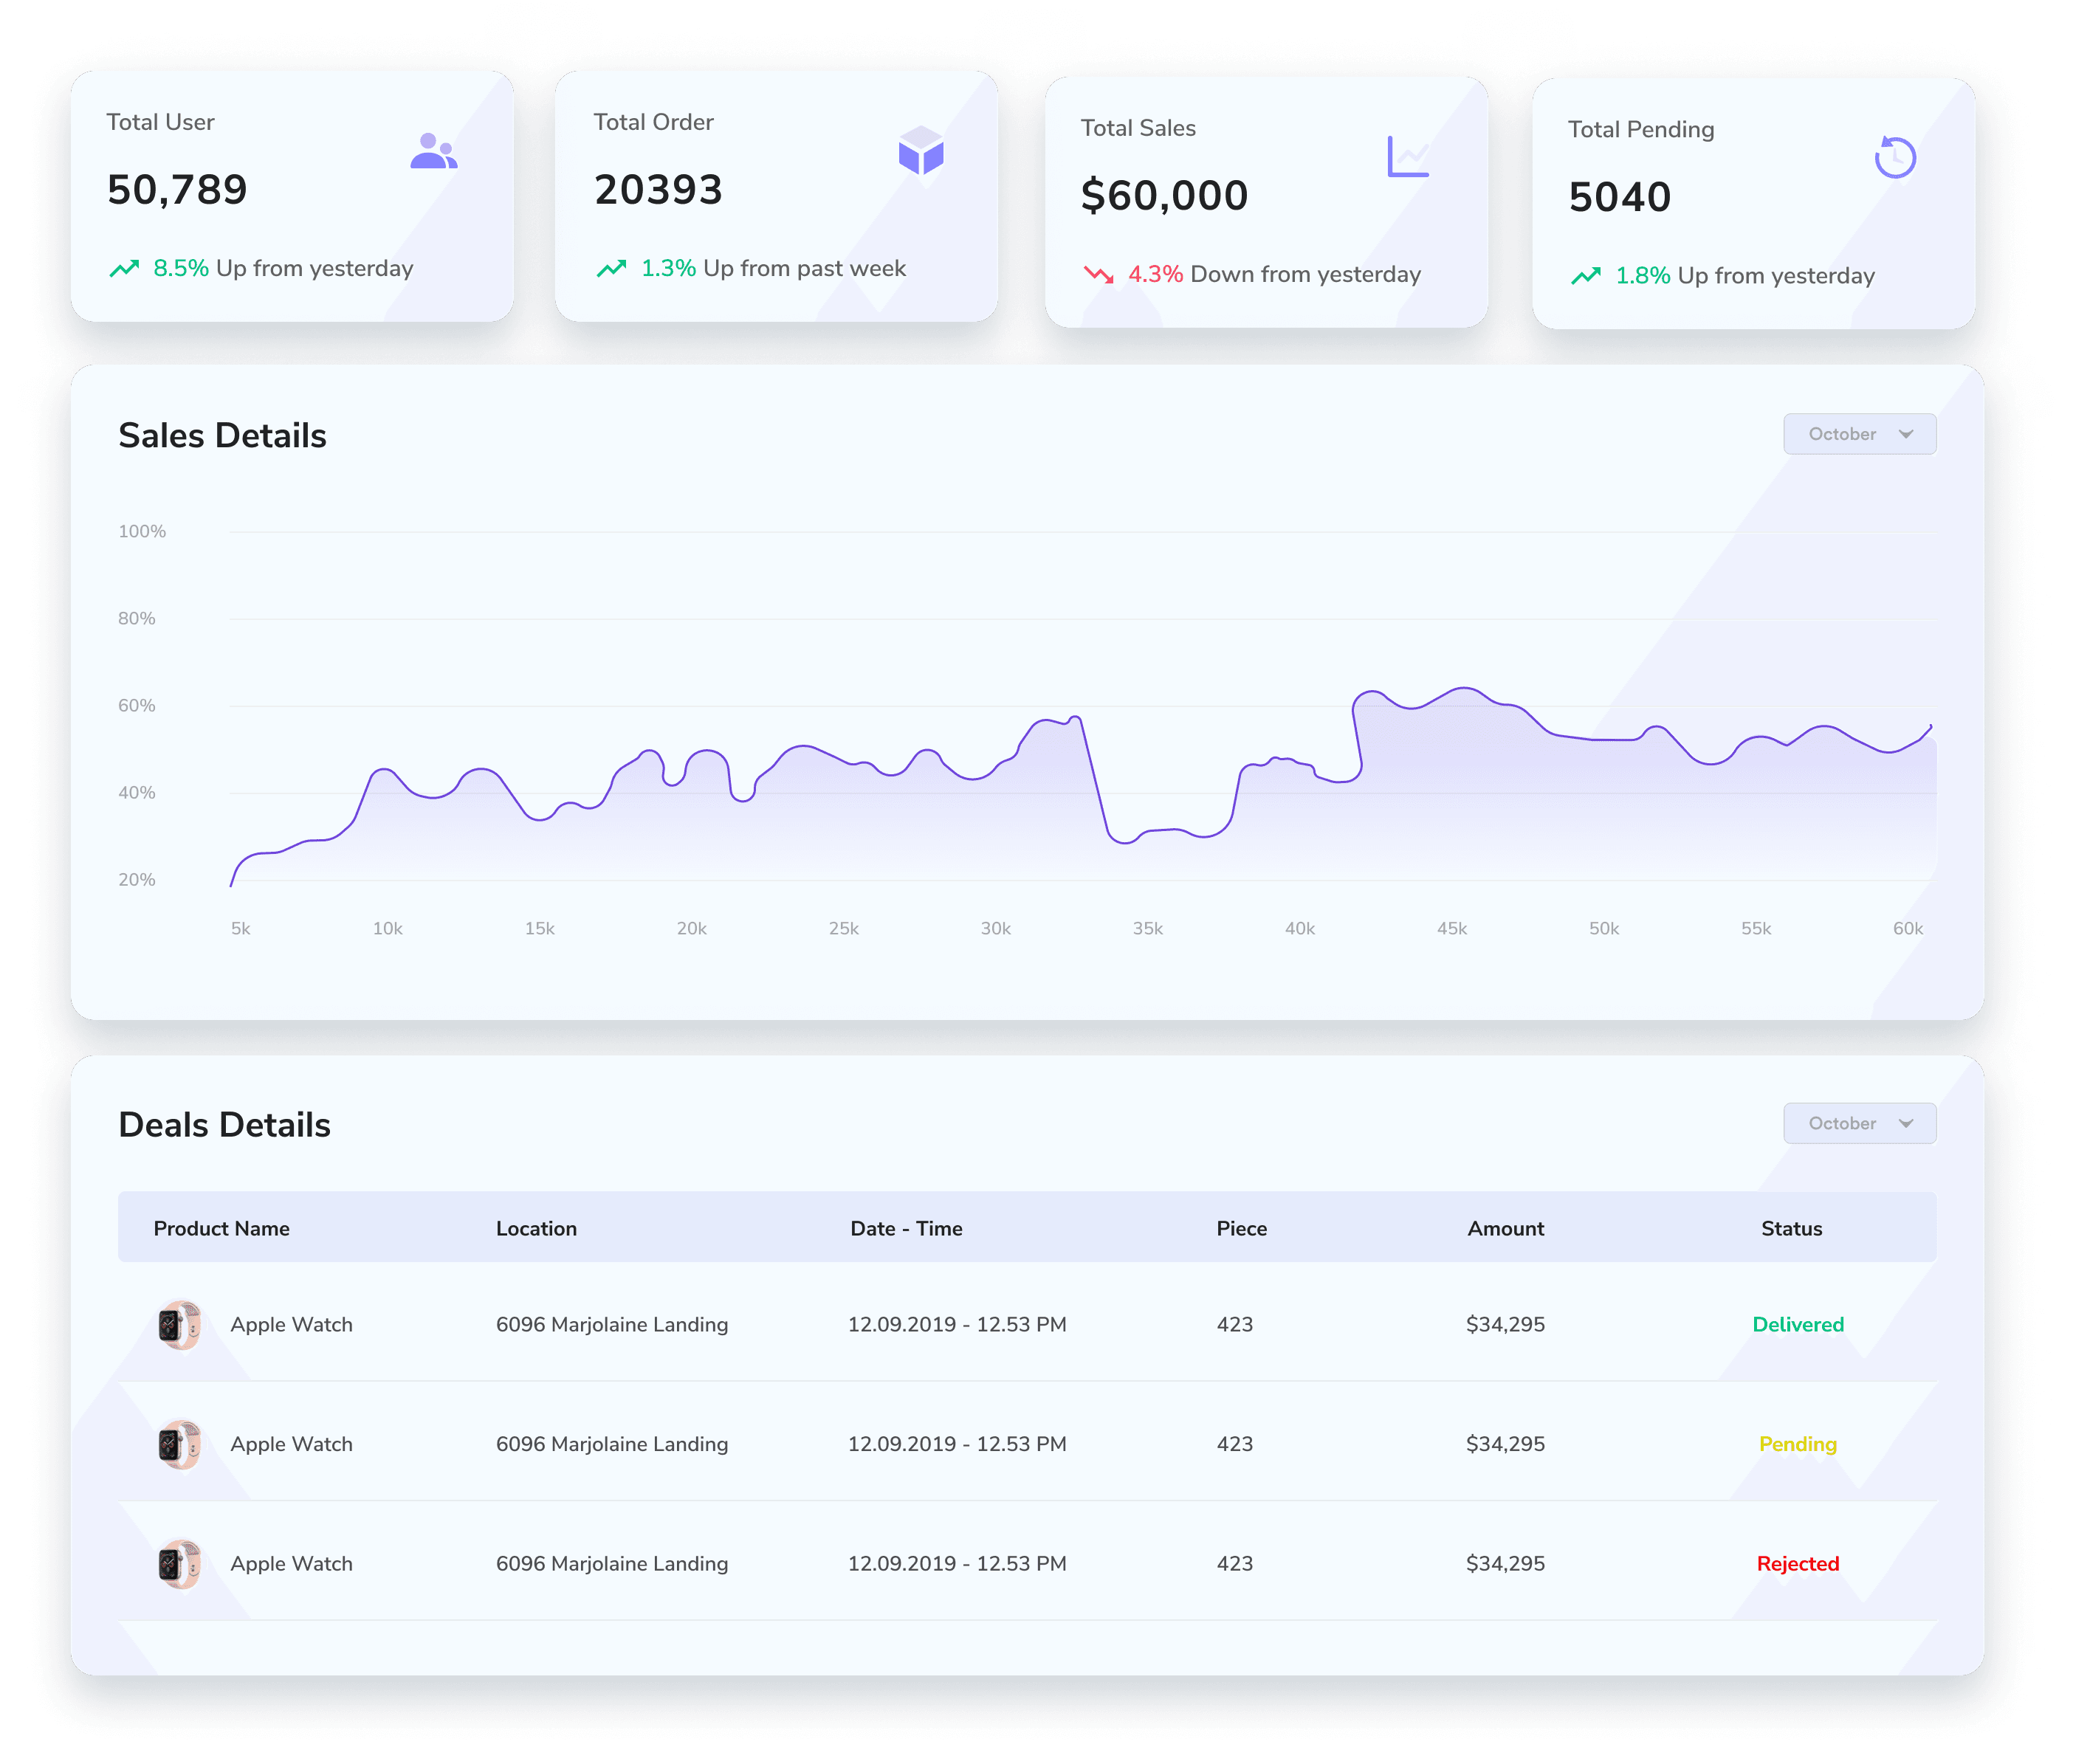This screenshot has height=1764, width=2073.
Task: Sort by Product Name column header
Action: (221, 1228)
